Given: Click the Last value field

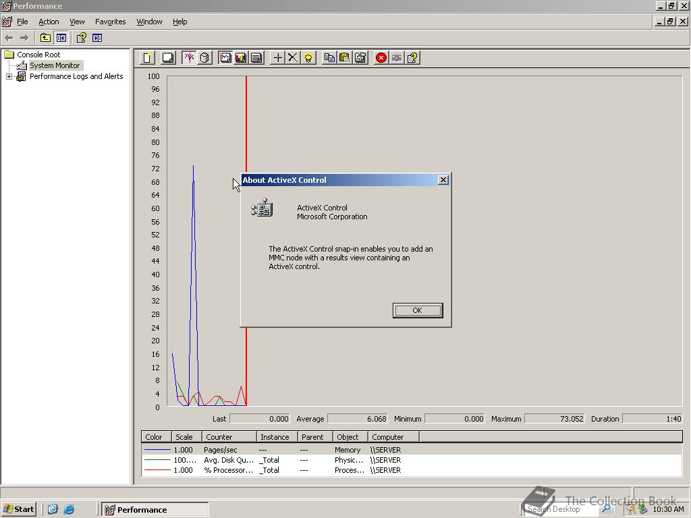Looking at the screenshot, I should 260,419.
